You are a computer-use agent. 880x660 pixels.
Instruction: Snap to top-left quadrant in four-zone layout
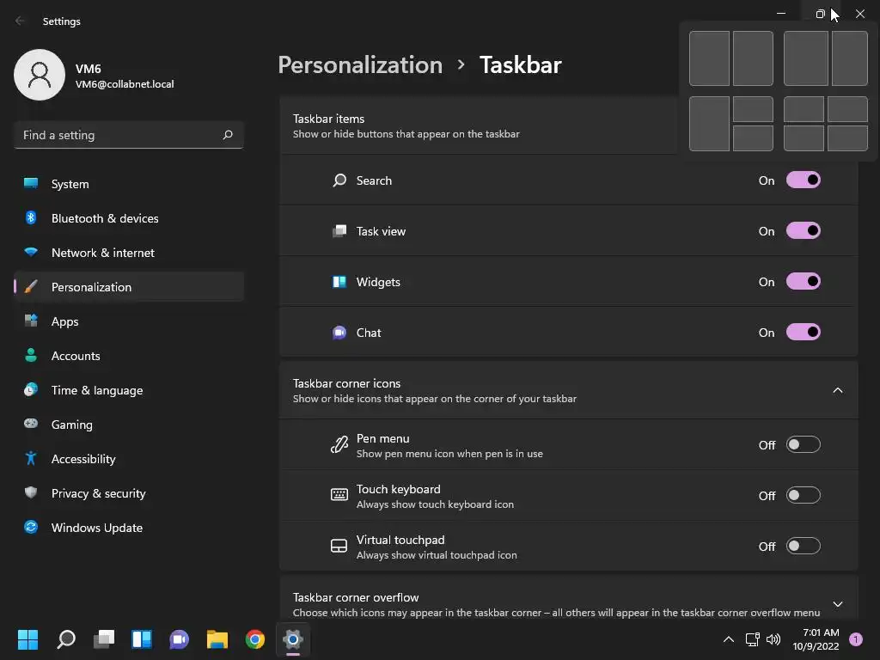[804, 109]
